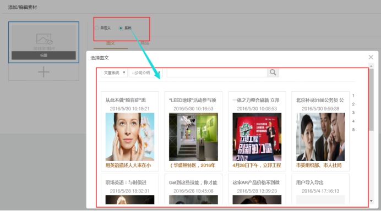The width and height of the screenshot is (381, 211).
Task: Switch to the 商品 tab
Action: pyautogui.click(x=145, y=43)
